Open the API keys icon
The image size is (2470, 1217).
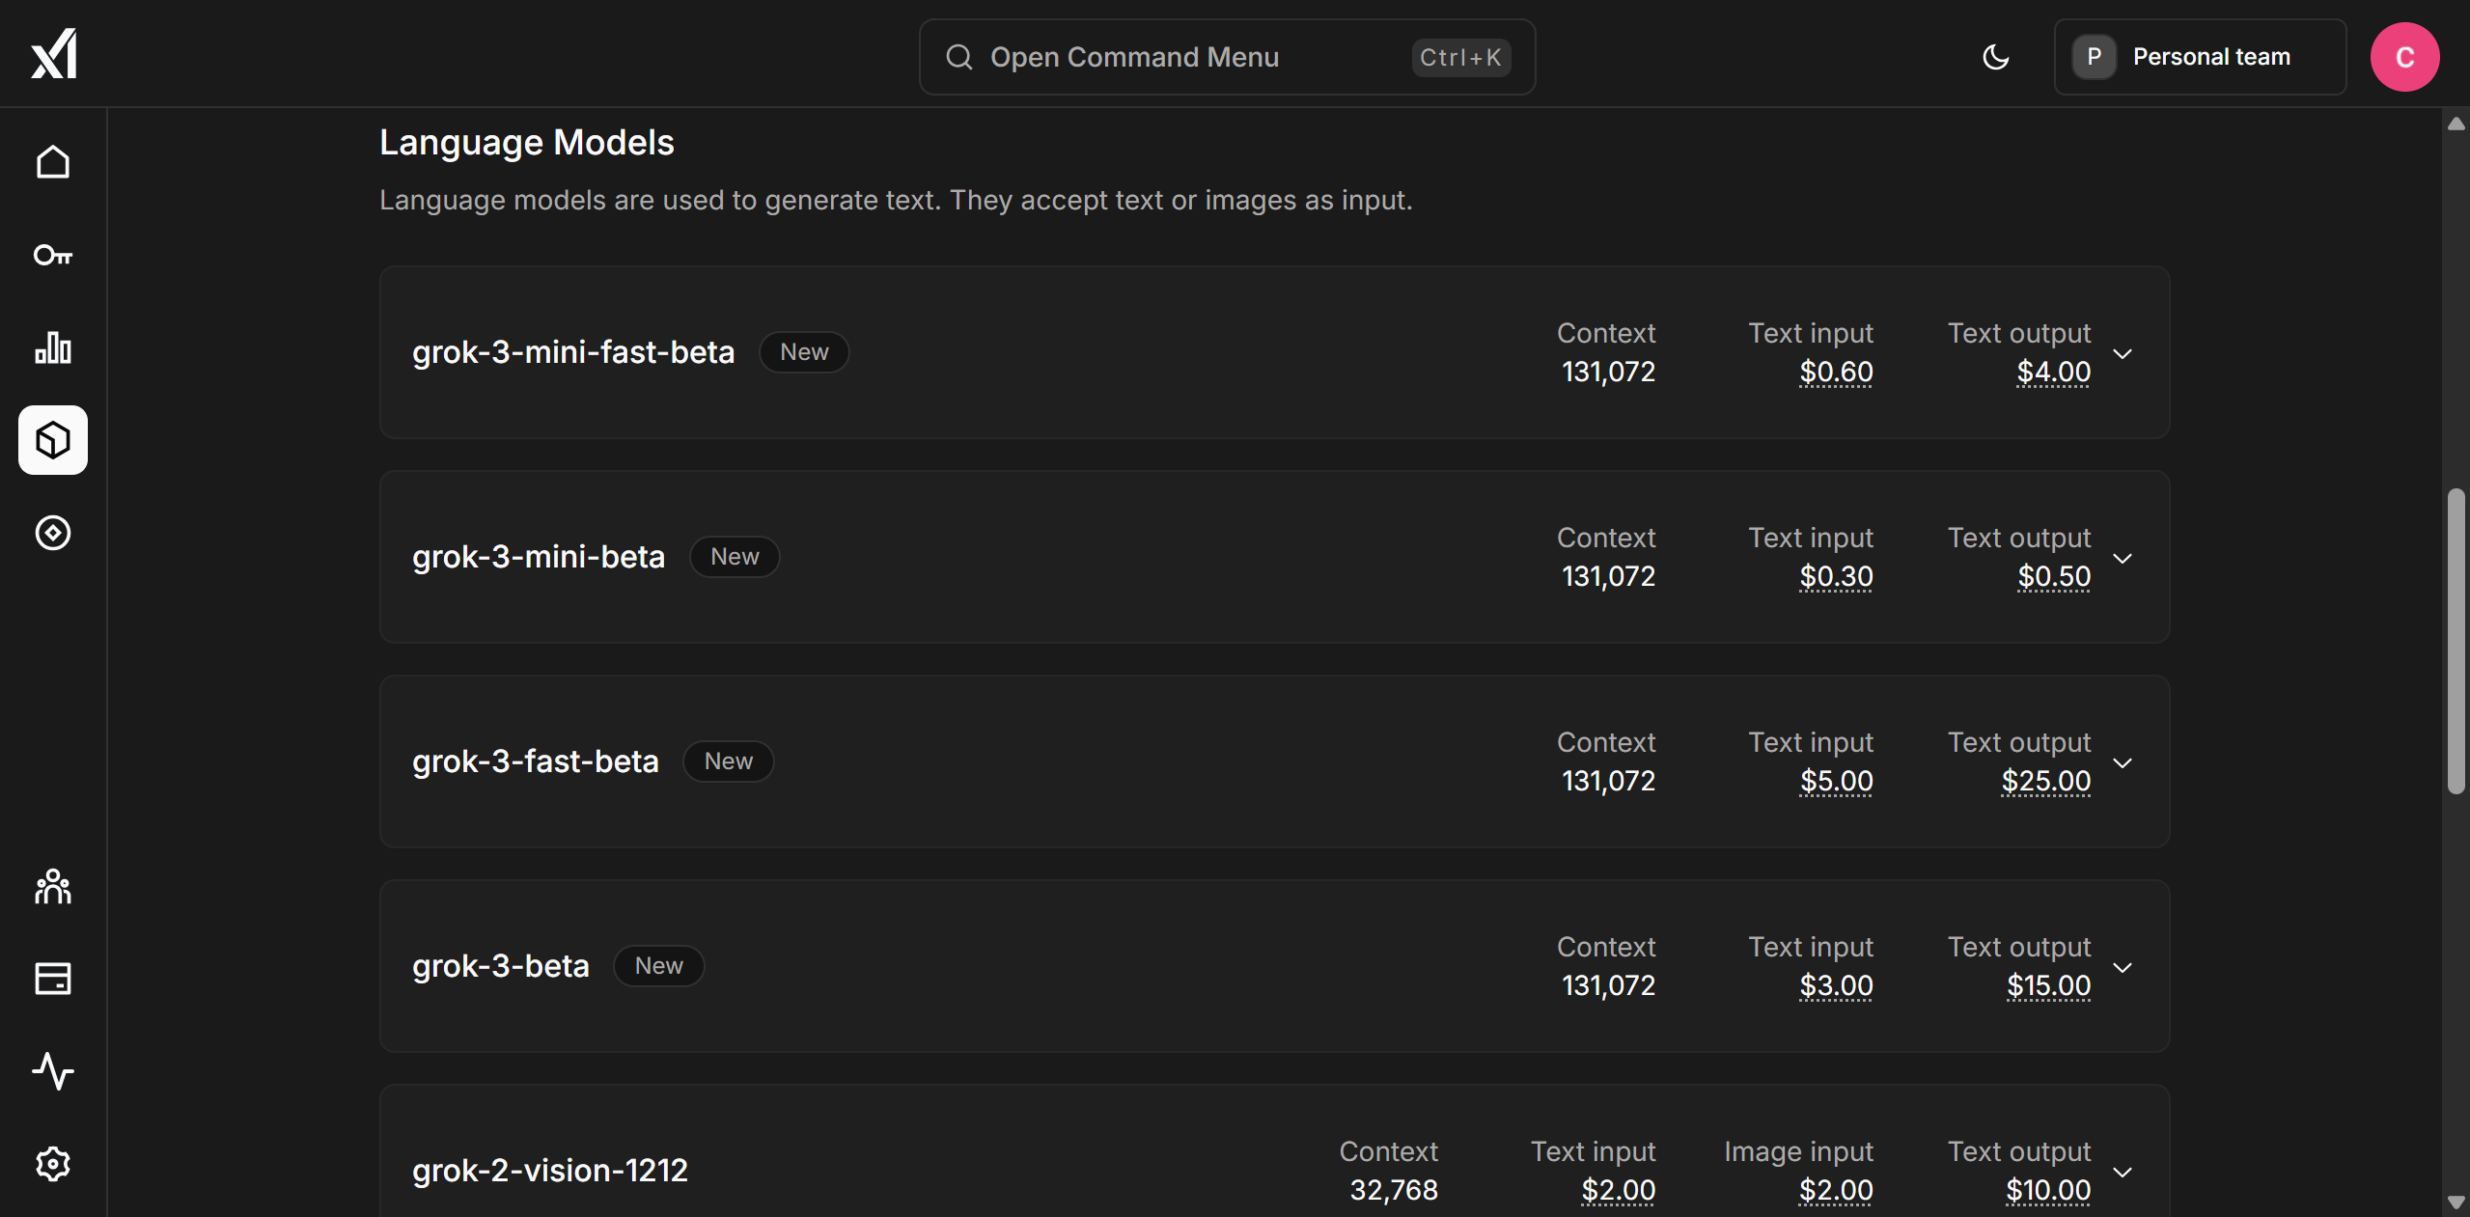click(53, 255)
